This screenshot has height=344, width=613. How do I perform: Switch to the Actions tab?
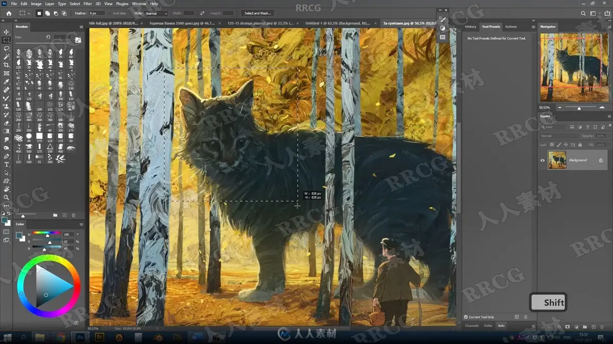(511, 27)
